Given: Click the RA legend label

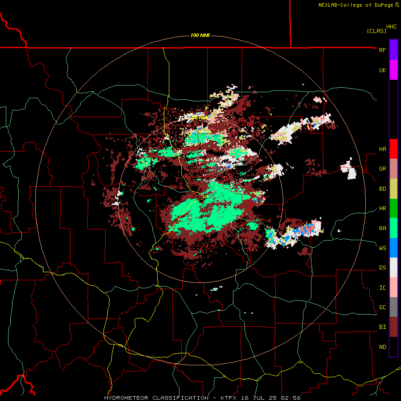Looking at the screenshot, I should click(382, 229).
